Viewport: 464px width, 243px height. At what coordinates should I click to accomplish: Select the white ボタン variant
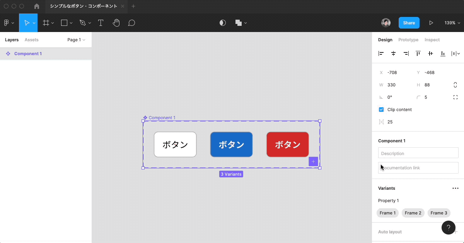(175, 145)
